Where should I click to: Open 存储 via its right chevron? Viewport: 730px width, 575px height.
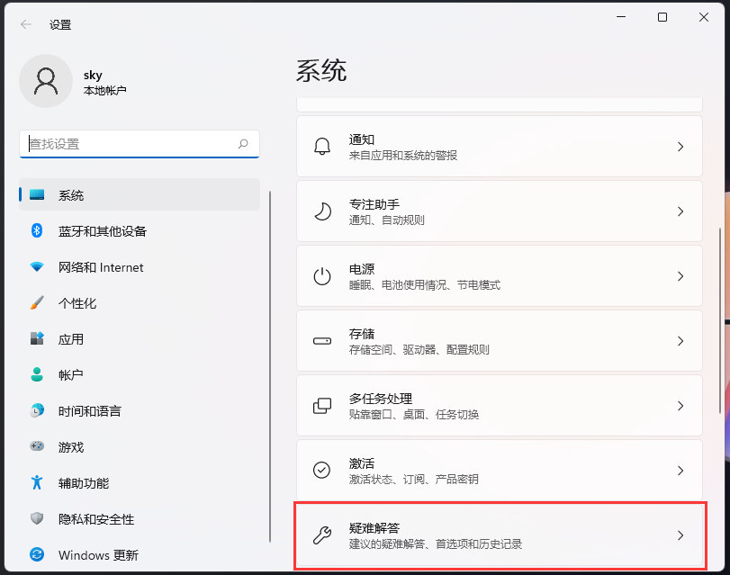681,340
